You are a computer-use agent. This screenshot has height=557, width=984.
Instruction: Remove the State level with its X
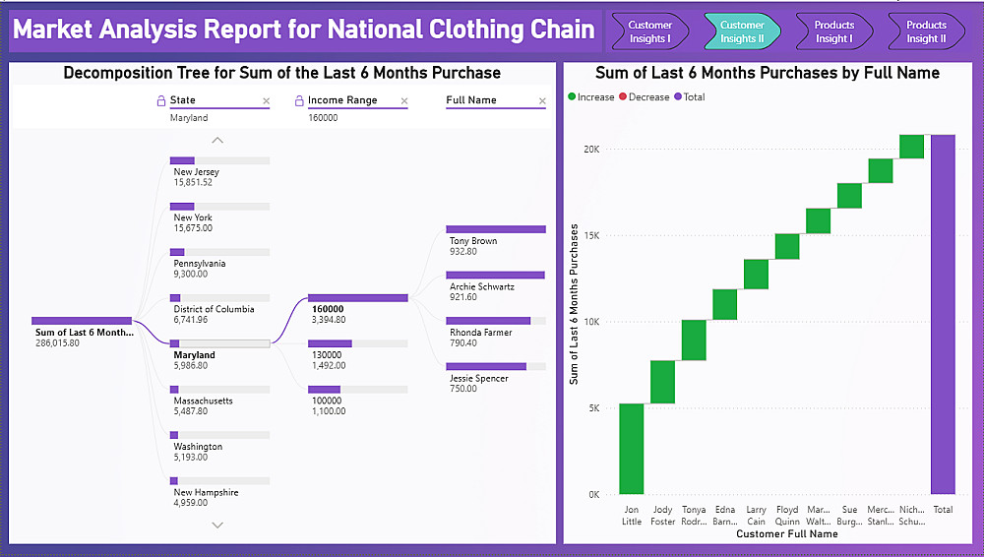pyautogui.click(x=266, y=100)
